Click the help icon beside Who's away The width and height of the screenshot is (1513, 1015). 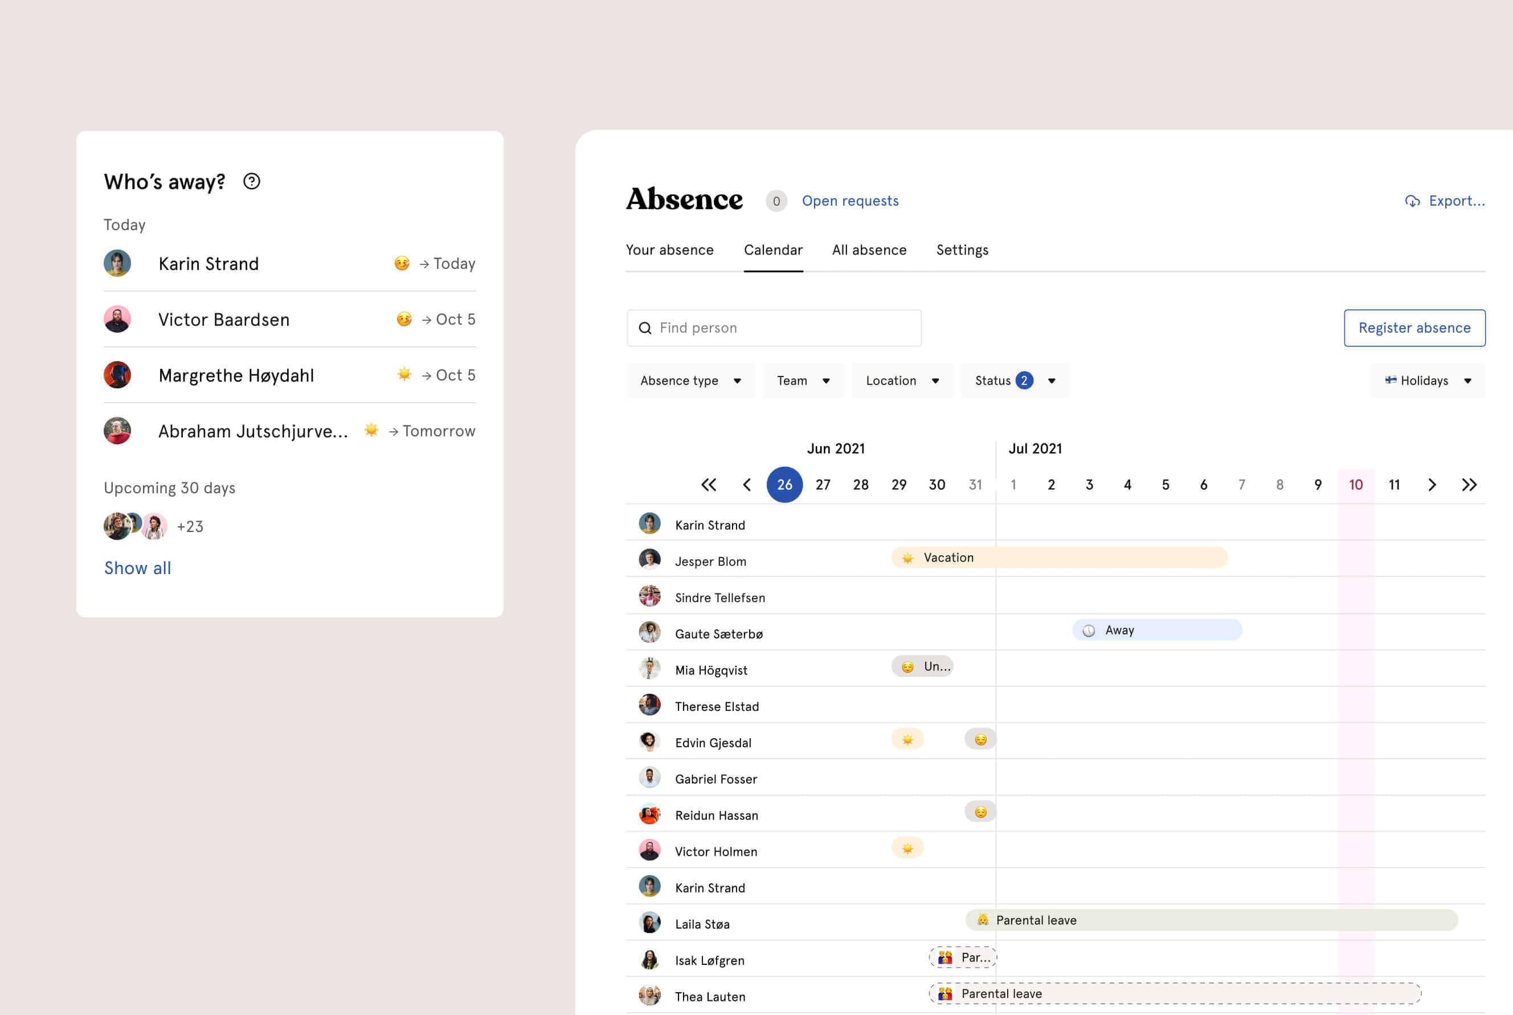pyautogui.click(x=251, y=181)
